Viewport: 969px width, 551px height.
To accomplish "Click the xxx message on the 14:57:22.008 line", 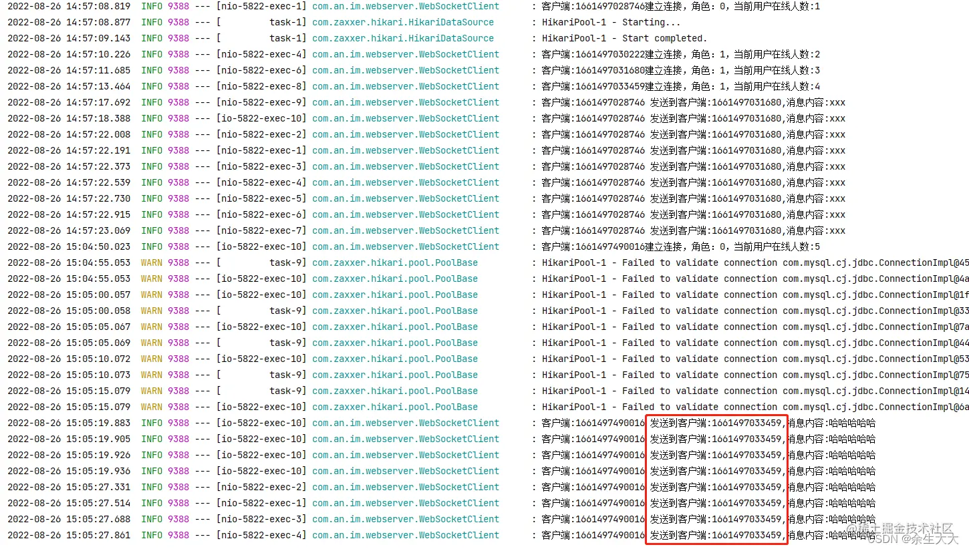I will (x=694, y=134).
